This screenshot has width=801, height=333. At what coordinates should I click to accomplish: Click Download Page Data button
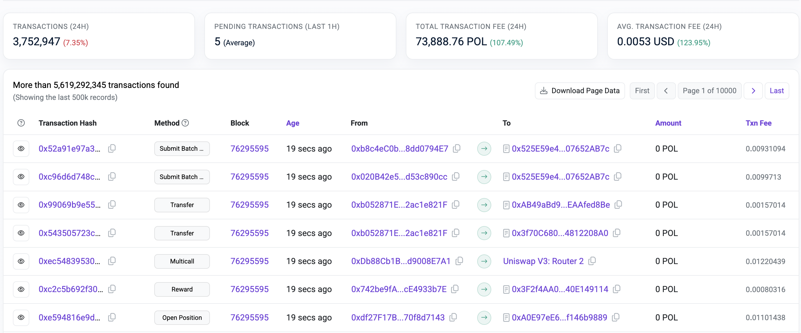point(580,91)
